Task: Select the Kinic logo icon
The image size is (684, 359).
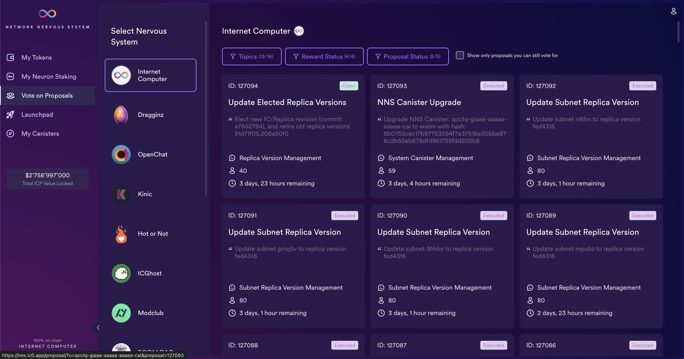Action: 121,194
